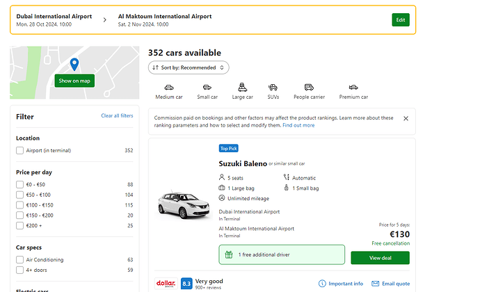Screen dimensions: 480x292
Task: Click the 1 free additional driver banner
Action: [x=282, y=254]
